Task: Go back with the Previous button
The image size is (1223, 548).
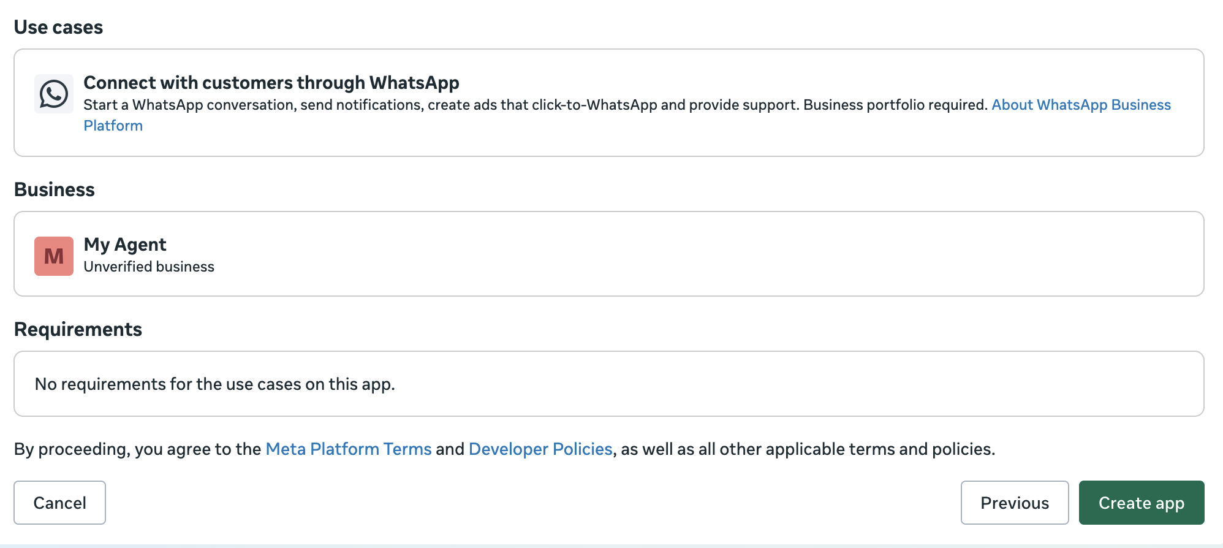Action: pos(1015,503)
